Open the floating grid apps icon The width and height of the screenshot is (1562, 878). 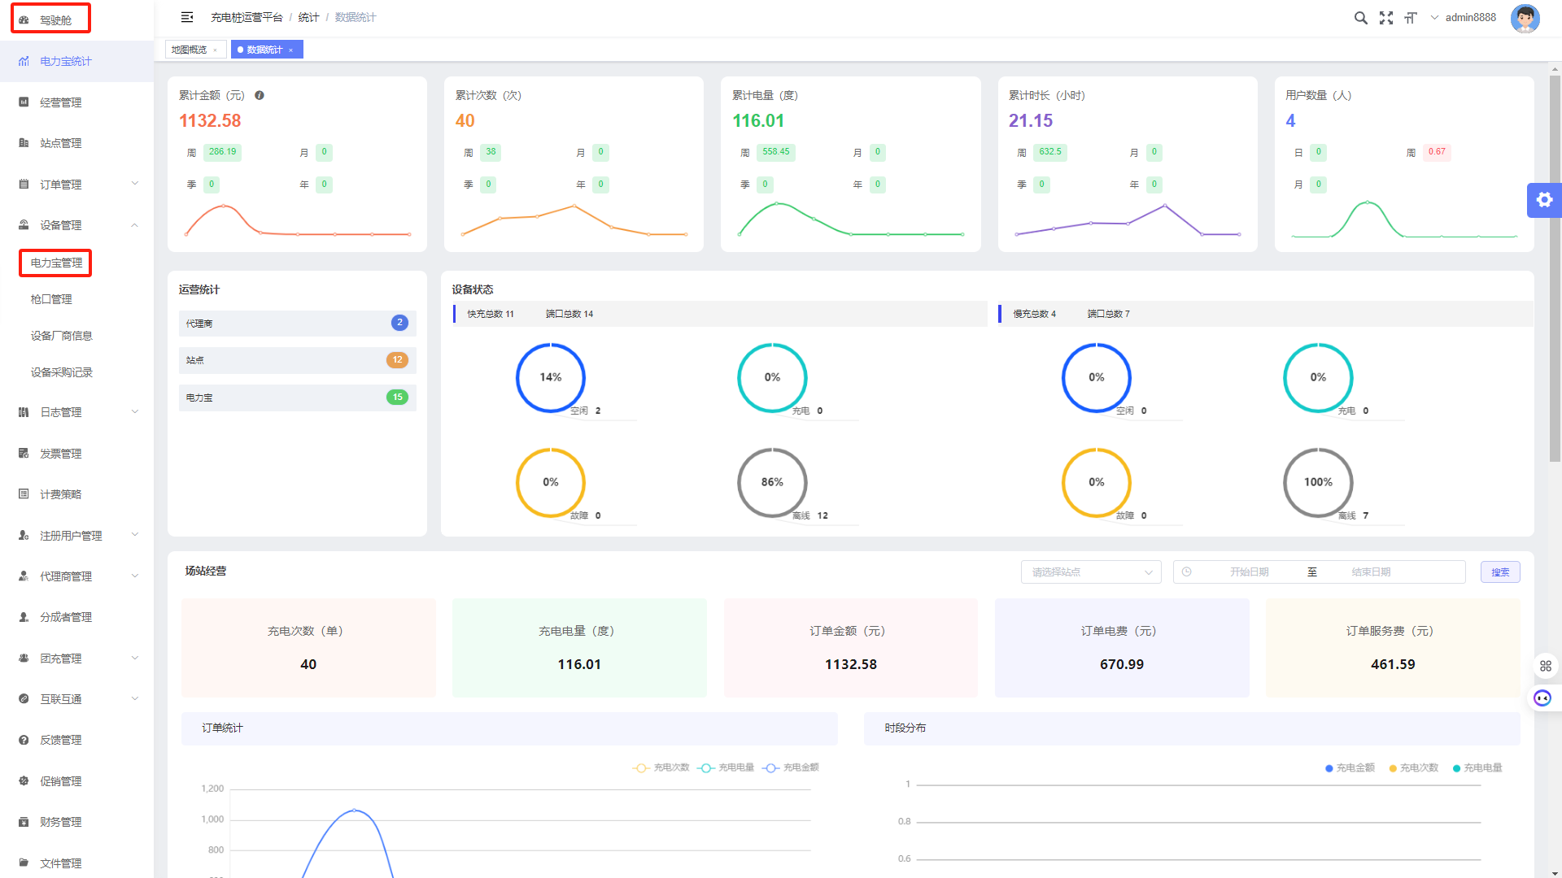point(1546,666)
